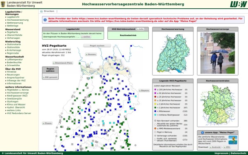
Task: Open Stationsliste sidebar link
Action: pyautogui.click(x=13, y=47)
